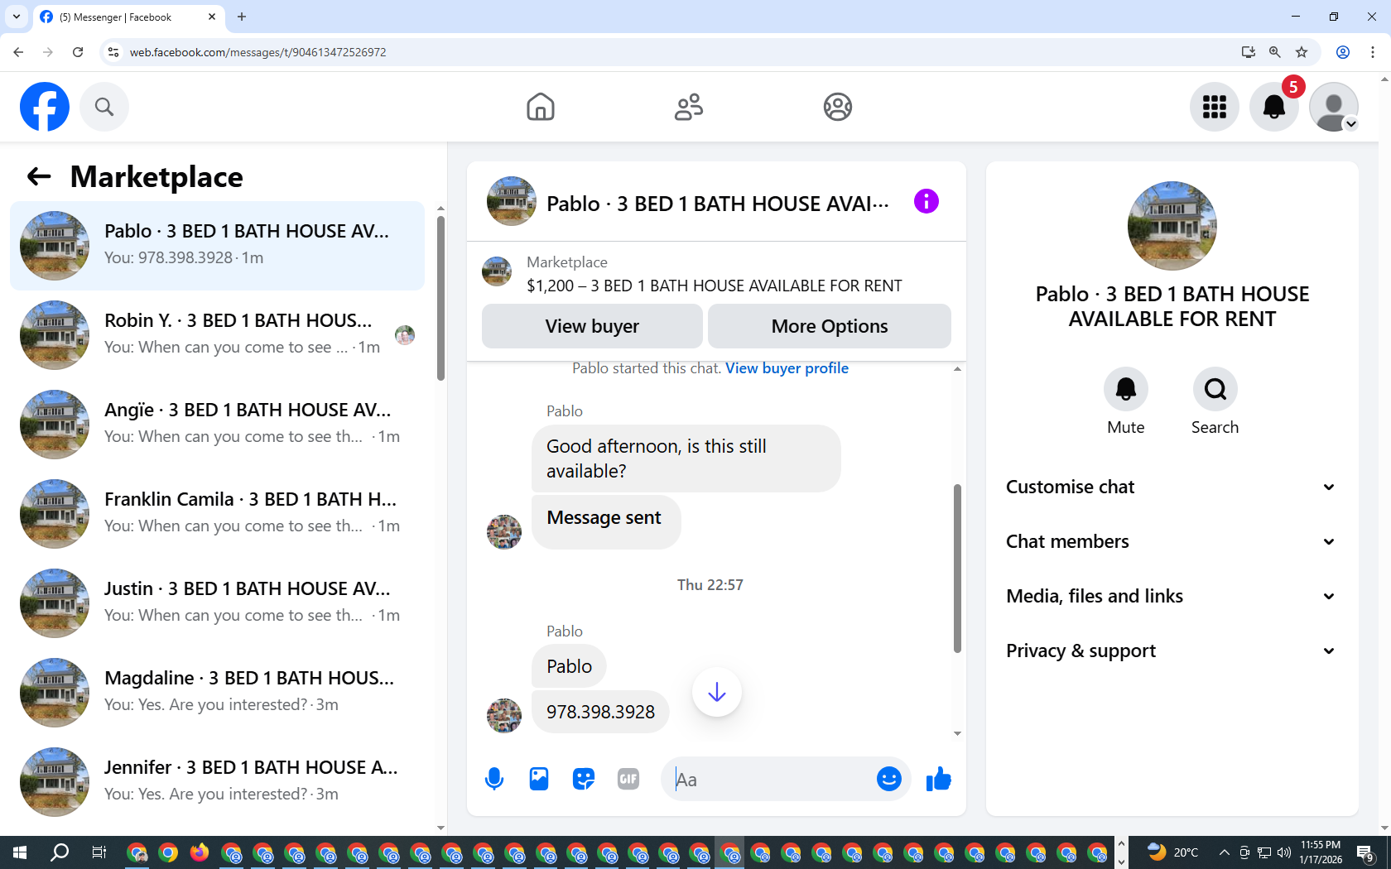This screenshot has width=1391, height=869.
Task: Mute this conversation with the bell icon
Action: (x=1126, y=389)
